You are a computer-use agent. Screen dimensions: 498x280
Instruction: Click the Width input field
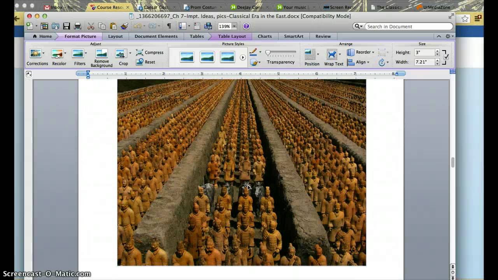424,62
